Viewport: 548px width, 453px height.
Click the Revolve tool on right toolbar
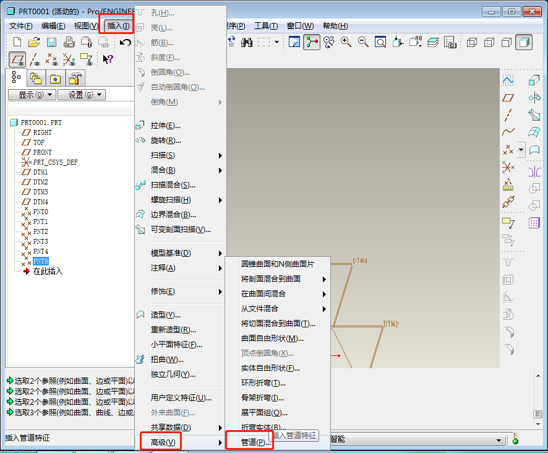pyautogui.click(x=534, y=98)
